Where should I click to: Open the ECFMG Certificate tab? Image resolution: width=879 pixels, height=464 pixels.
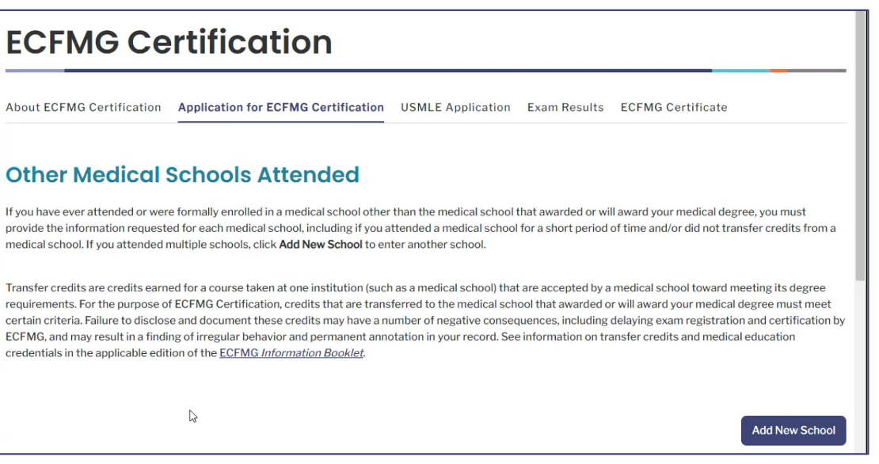coord(674,107)
